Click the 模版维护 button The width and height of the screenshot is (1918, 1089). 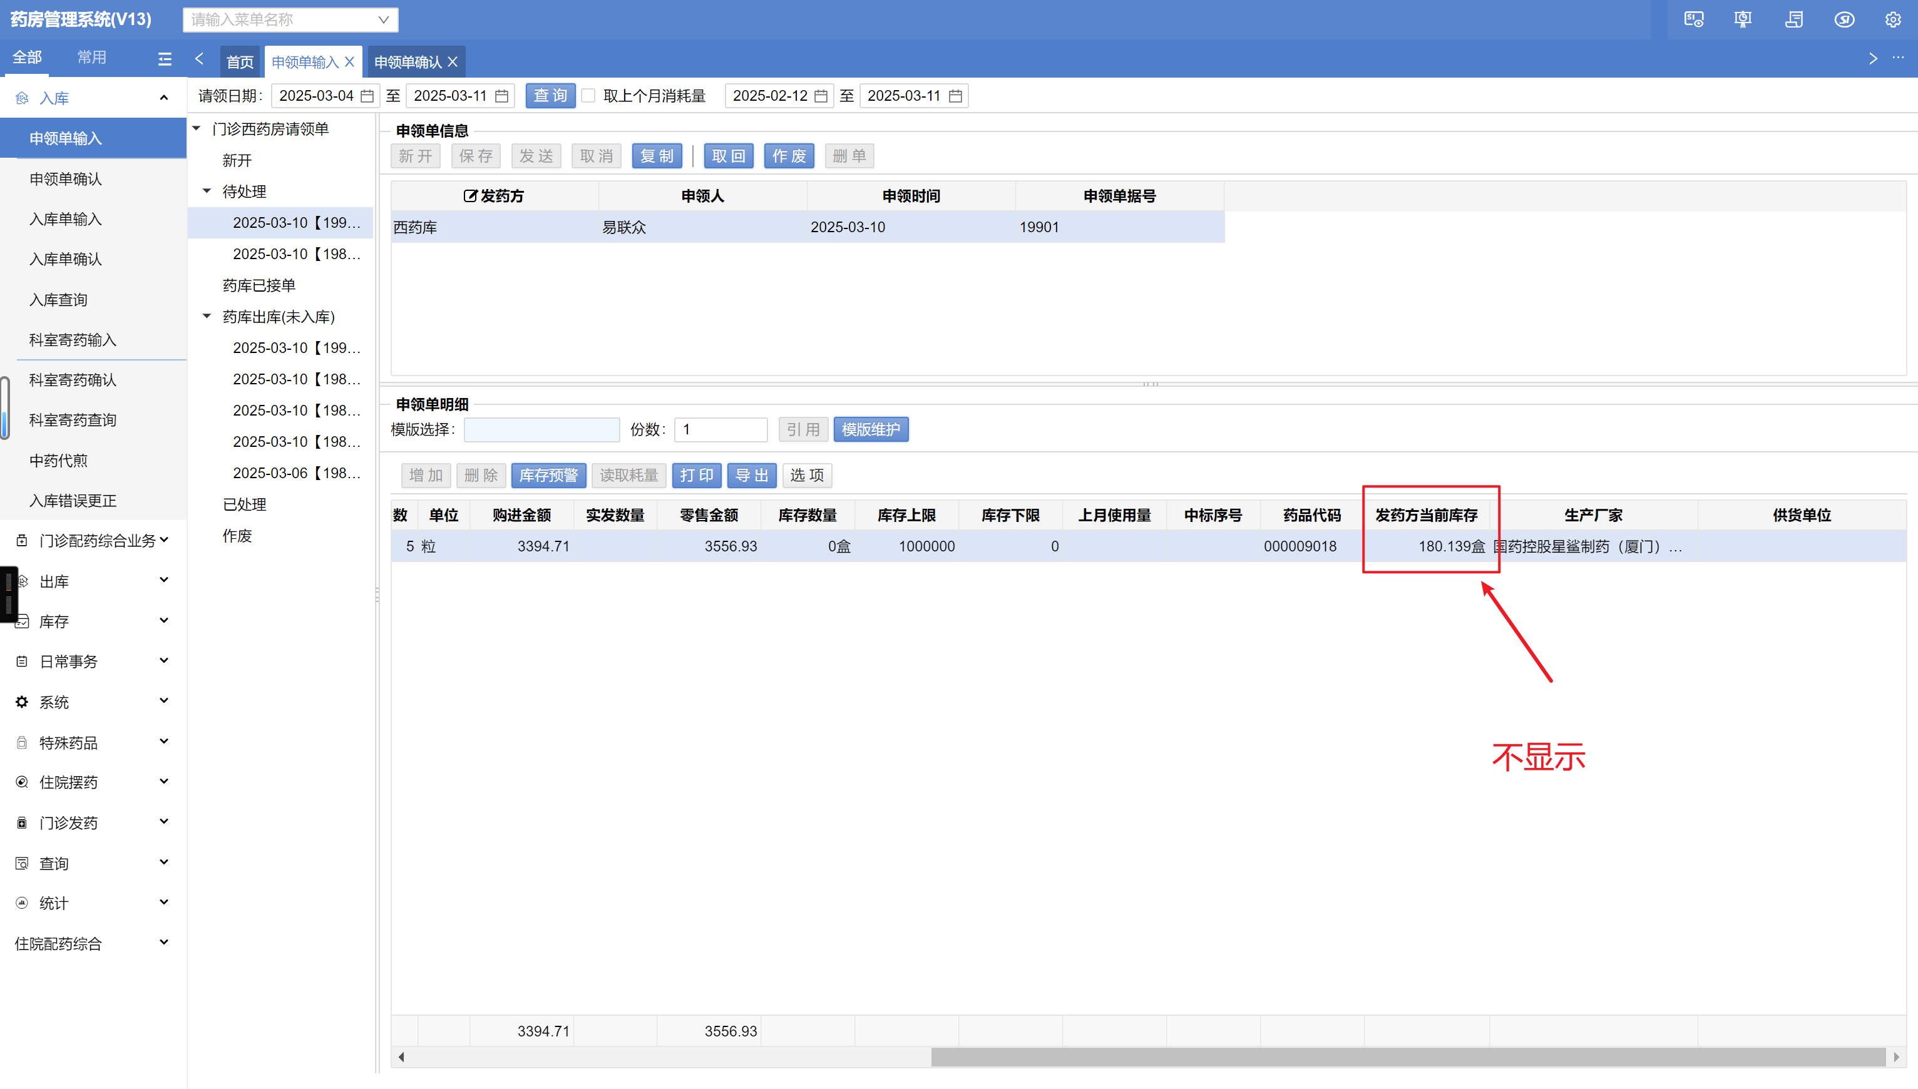click(870, 429)
